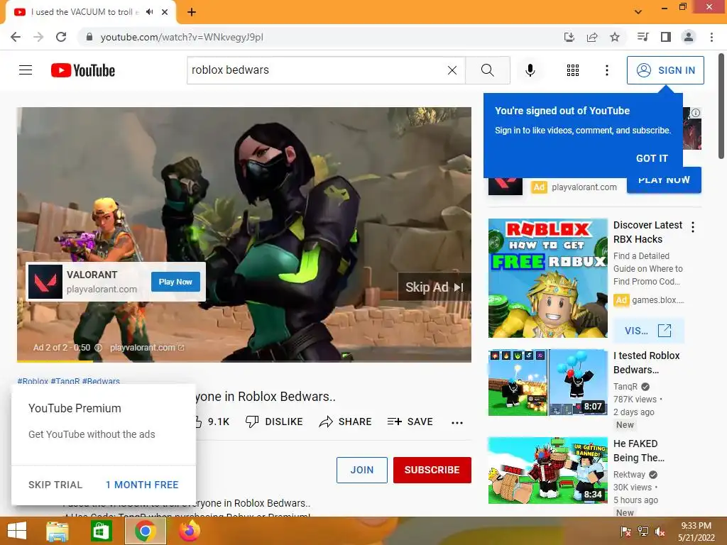The image size is (727, 545).
Task: Click the VISIT button on the RBX ad
Action: 648,331
